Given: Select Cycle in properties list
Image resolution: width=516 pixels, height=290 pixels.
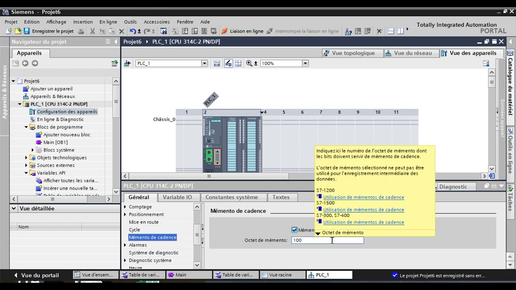Looking at the screenshot, I should coord(134,230).
